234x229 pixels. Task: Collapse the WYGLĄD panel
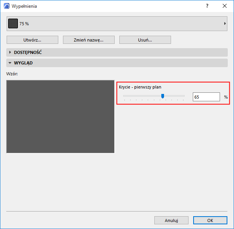117,63
